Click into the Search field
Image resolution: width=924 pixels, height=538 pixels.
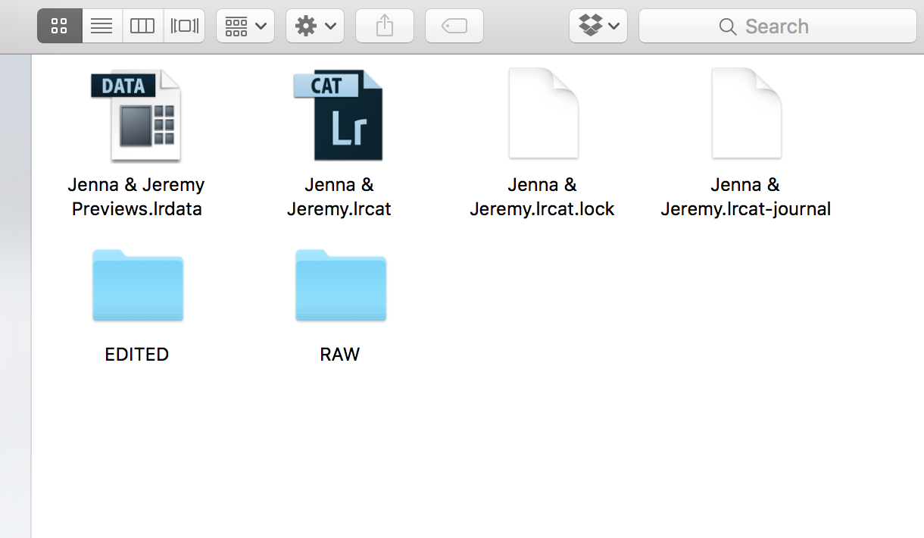(x=778, y=26)
